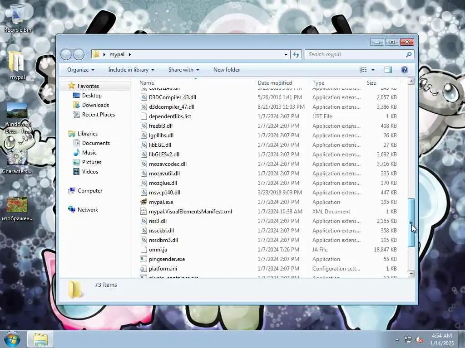Select the mypal.VisualElementsManifest.xml file icon
This screenshot has height=348, width=465.
[x=143, y=212]
